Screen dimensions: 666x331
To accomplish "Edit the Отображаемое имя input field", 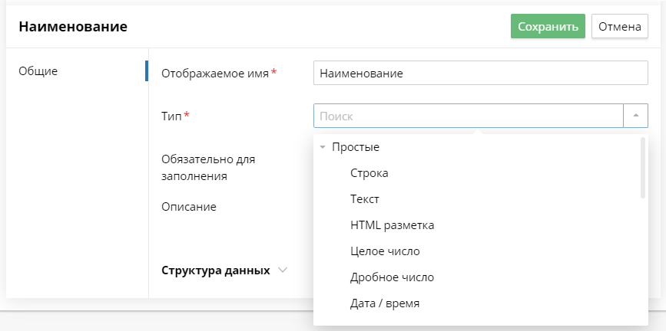I will pos(480,73).
